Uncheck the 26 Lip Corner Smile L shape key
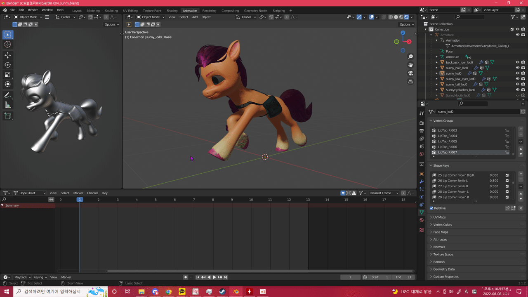 coord(507,181)
